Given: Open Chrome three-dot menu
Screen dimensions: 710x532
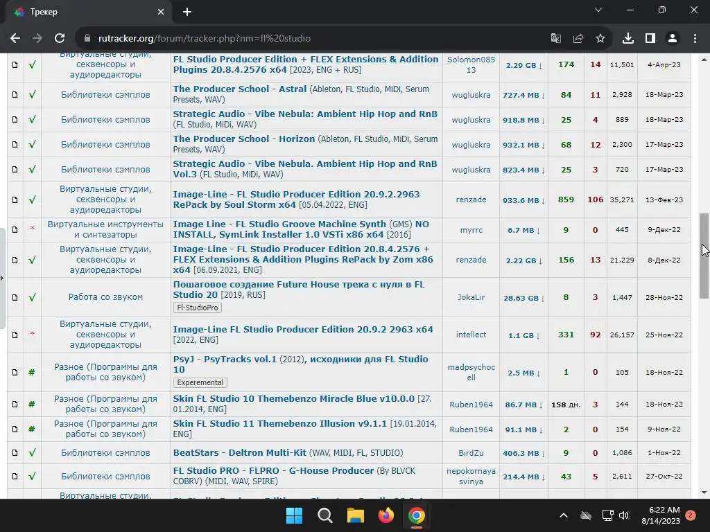Looking at the screenshot, I should (695, 39).
